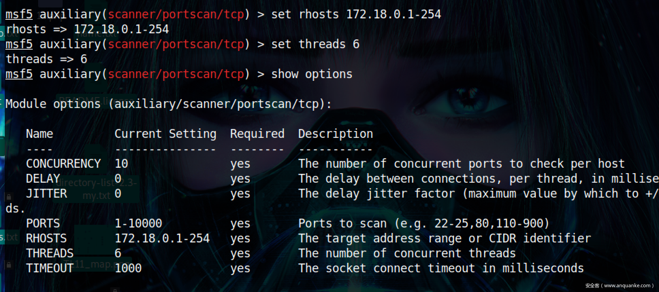Click the THREADS option name in table
659x292 pixels.
point(50,253)
